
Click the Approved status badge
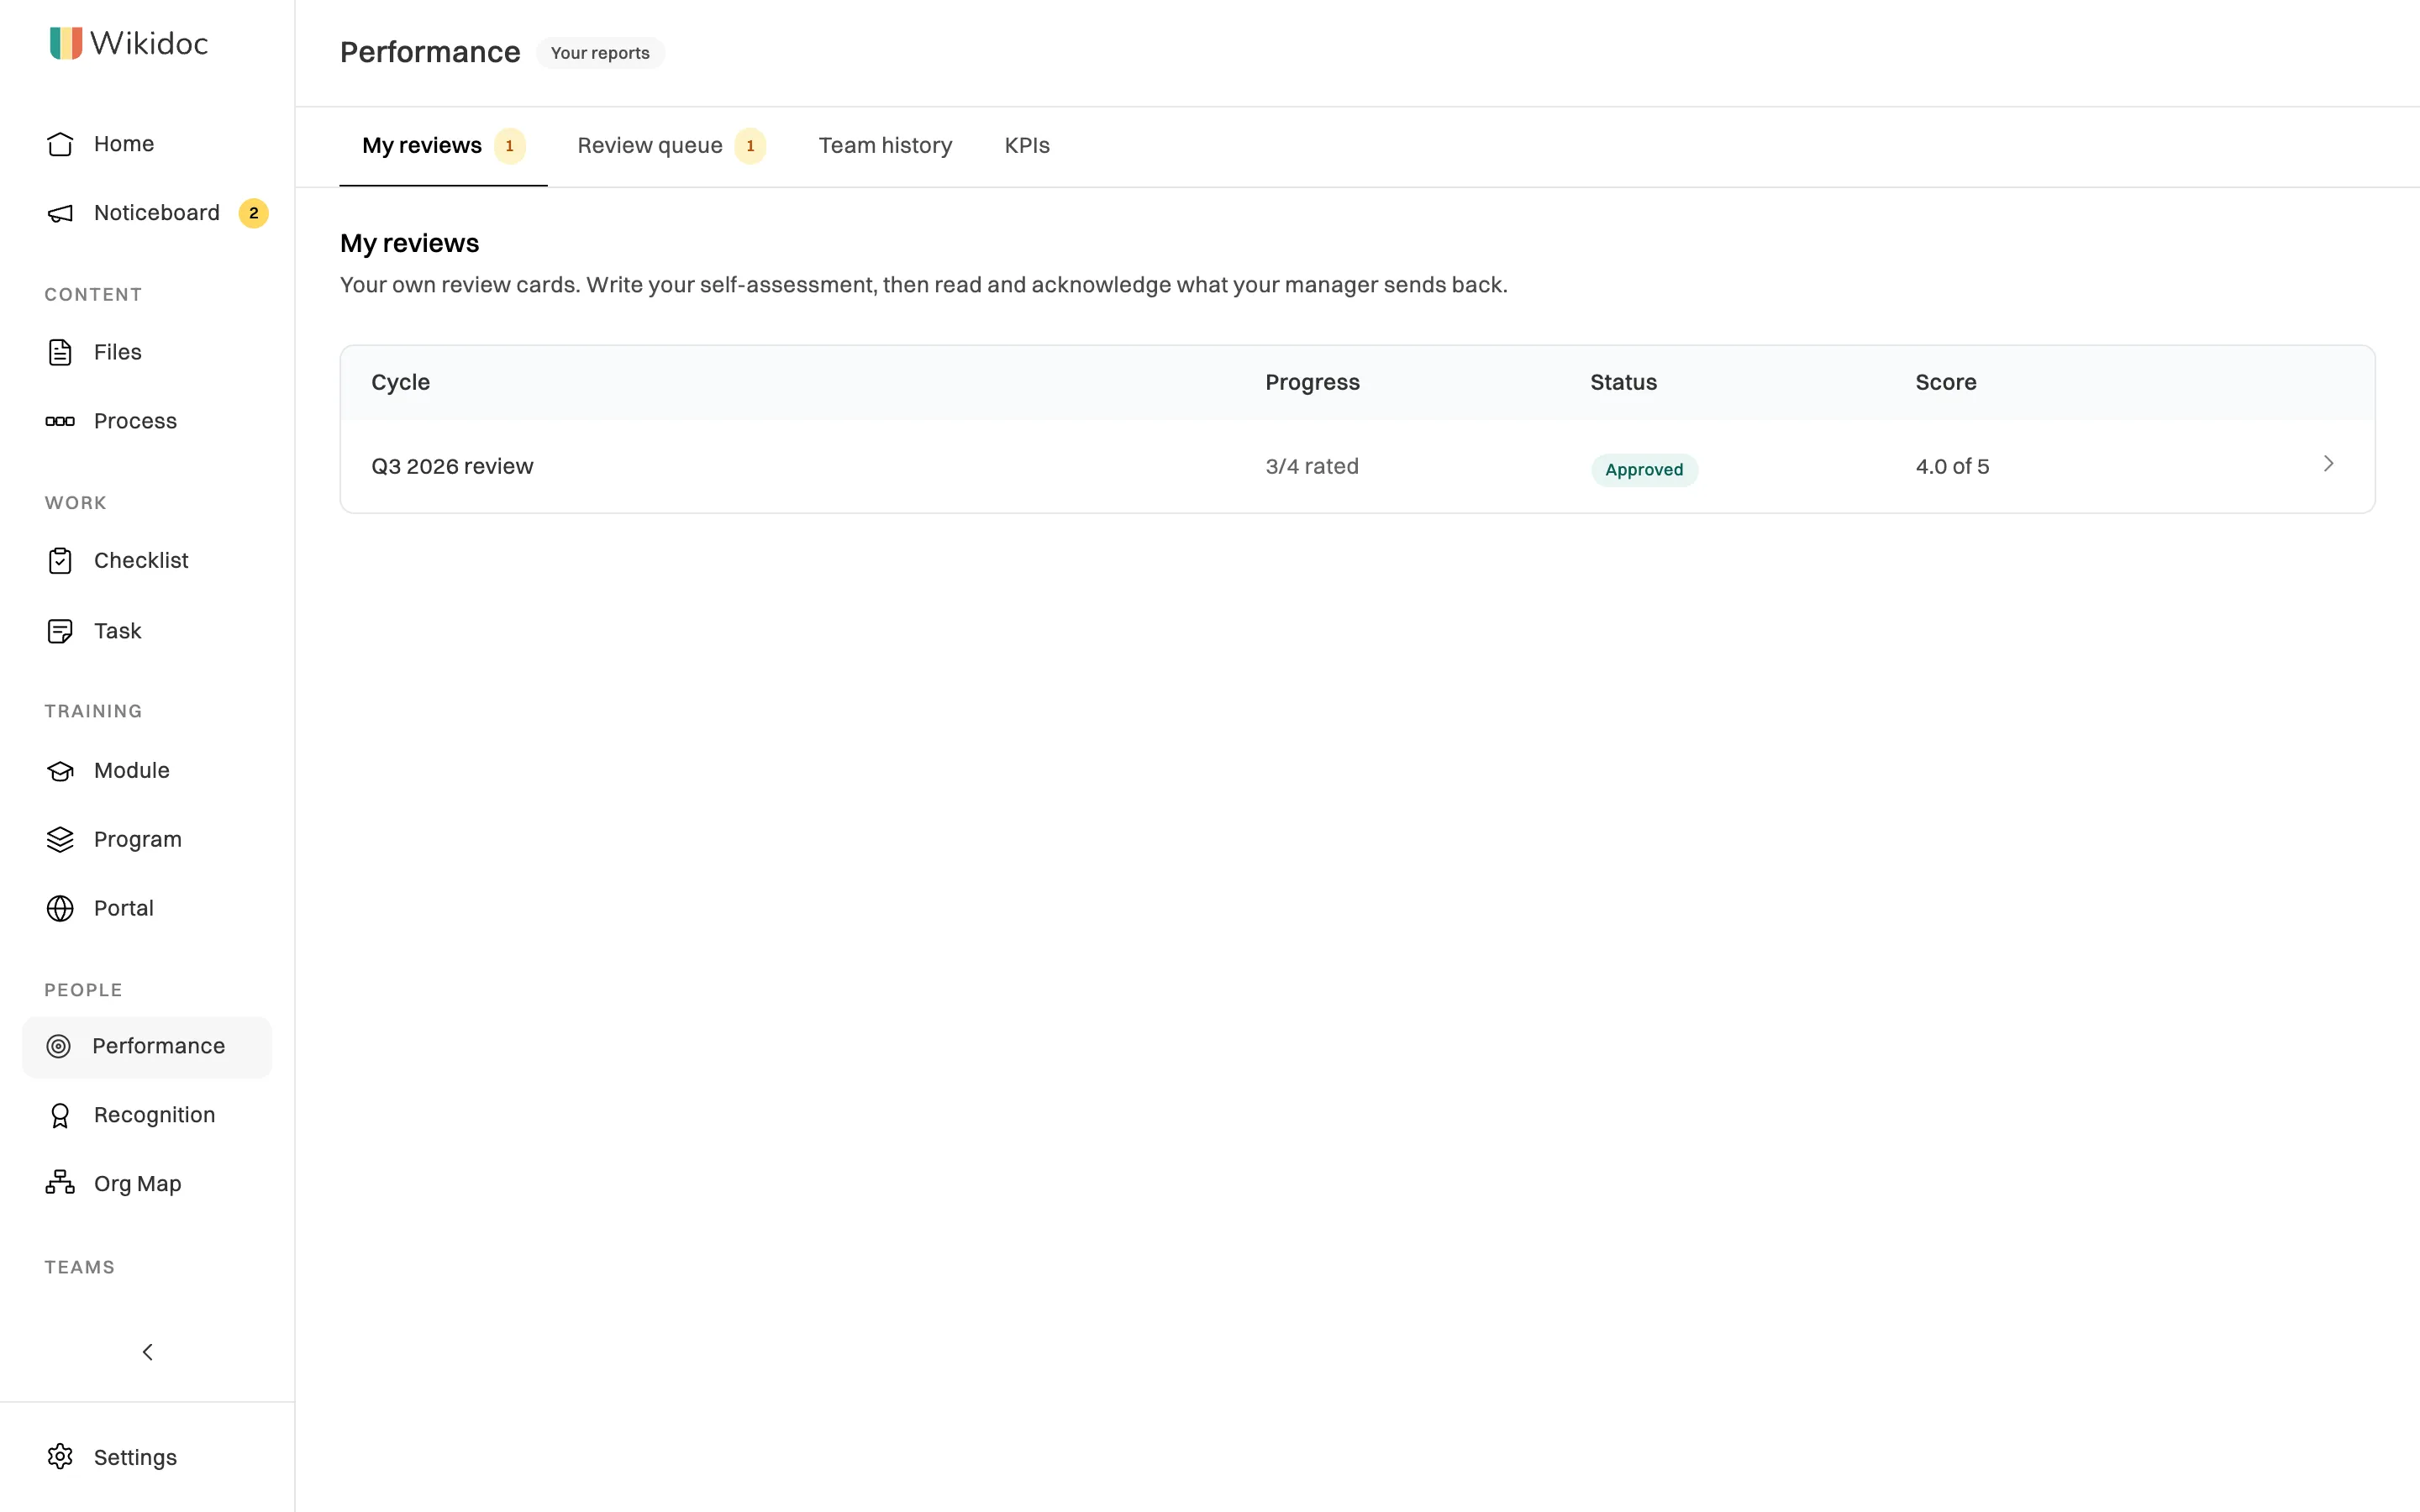[x=1644, y=470]
